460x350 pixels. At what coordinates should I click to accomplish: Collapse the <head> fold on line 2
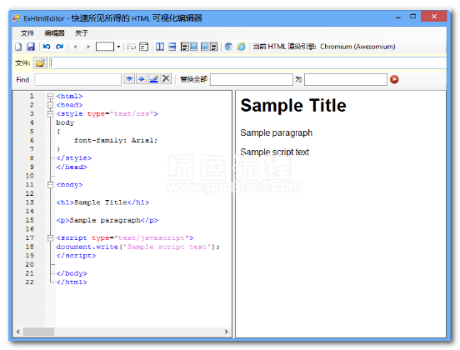[x=51, y=105]
